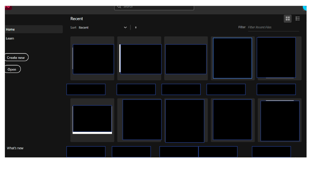Image resolution: width=310 pixels, height=173 pixels.
Task: Open the Learn tab in the sidebar
Action: coord(10,38)
